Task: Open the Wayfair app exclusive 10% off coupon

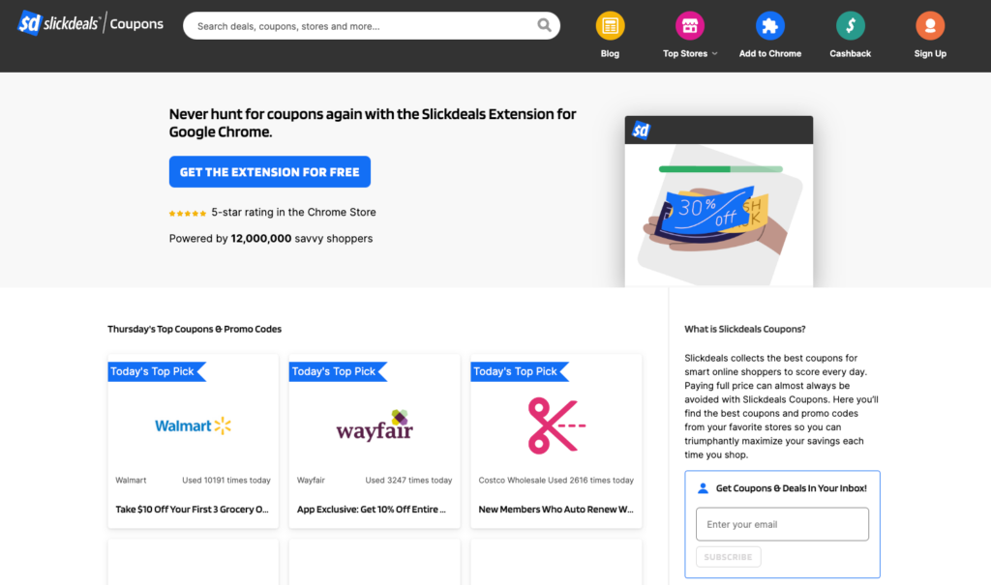Action: [x=372, y=509]
